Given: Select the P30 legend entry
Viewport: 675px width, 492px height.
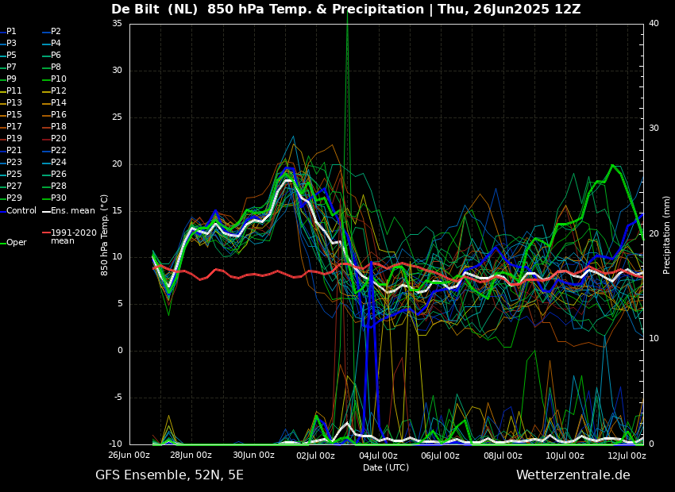Looking at the screenshot, I should (58, 198).
